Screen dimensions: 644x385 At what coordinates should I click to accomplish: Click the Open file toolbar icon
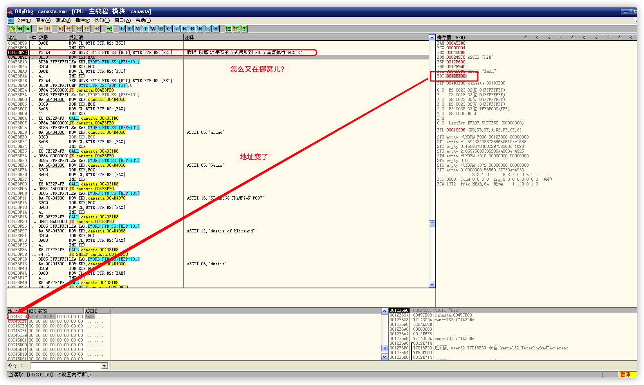[12, 29]
